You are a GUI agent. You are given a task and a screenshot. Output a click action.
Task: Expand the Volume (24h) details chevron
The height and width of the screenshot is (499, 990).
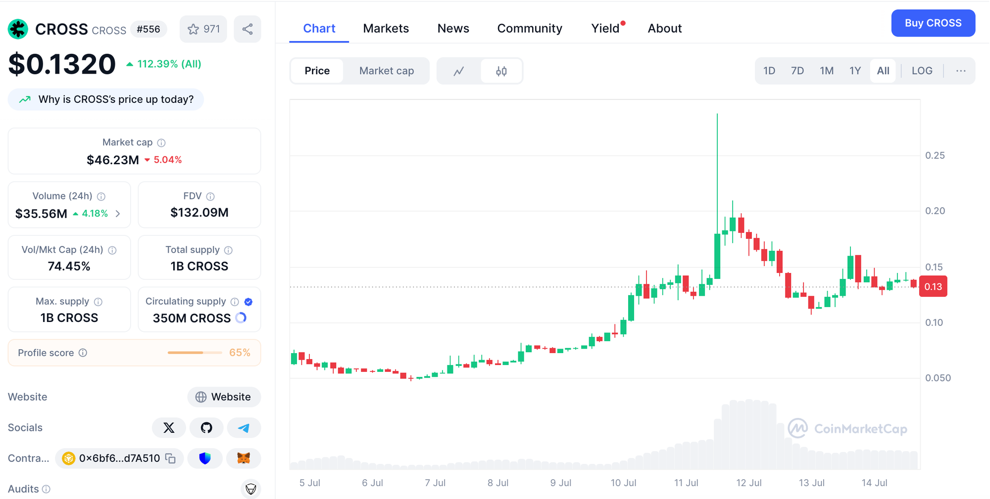tap(118, 214)
